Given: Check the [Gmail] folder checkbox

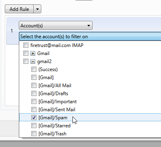Looking at the screenshot, I should tap(34, 78).
